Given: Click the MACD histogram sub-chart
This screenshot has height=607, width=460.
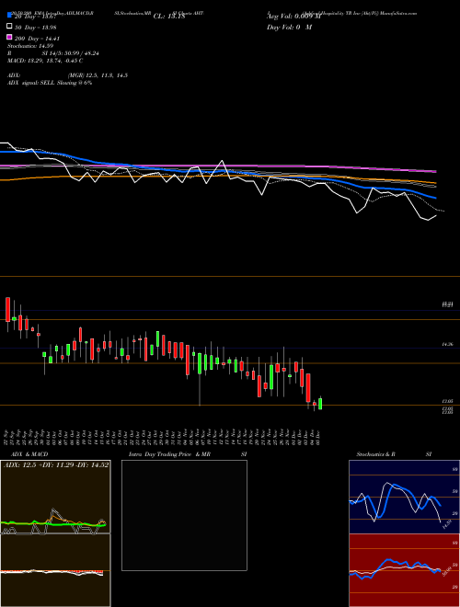Looking at the screenshot, I should 55,570.
